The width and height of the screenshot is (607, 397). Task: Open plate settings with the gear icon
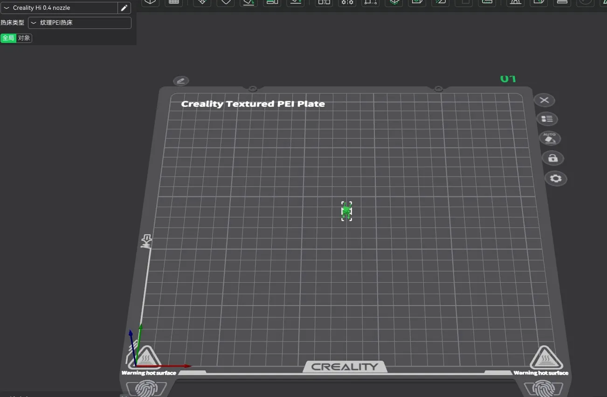tap(556, 179)
